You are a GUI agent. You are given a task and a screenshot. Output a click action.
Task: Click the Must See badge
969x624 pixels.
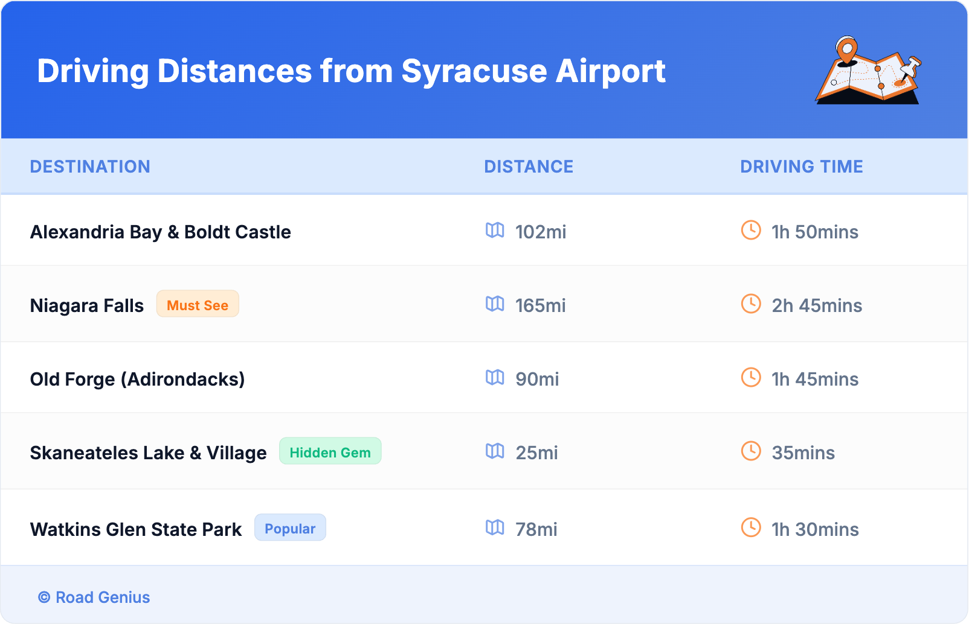[198, 305]
